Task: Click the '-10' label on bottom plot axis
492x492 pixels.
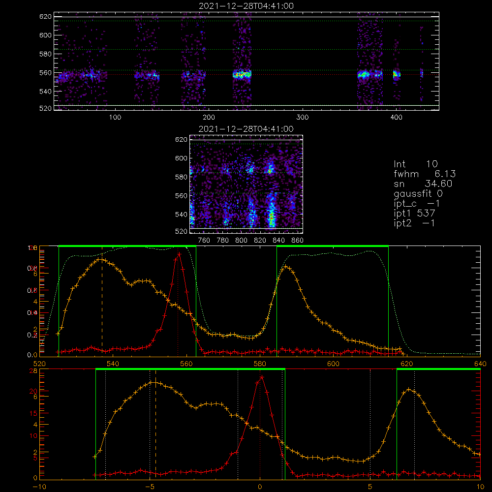Action: [x=39, y=487]
